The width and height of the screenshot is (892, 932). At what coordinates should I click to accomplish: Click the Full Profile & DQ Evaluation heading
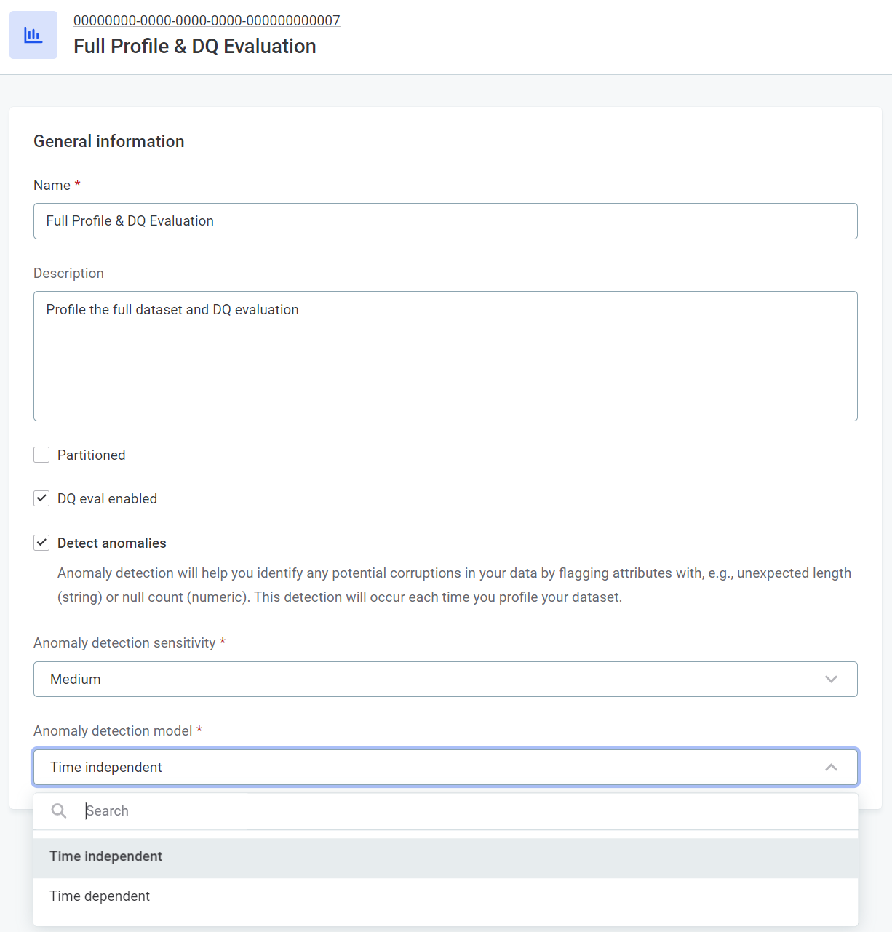[x=194, y=45]
